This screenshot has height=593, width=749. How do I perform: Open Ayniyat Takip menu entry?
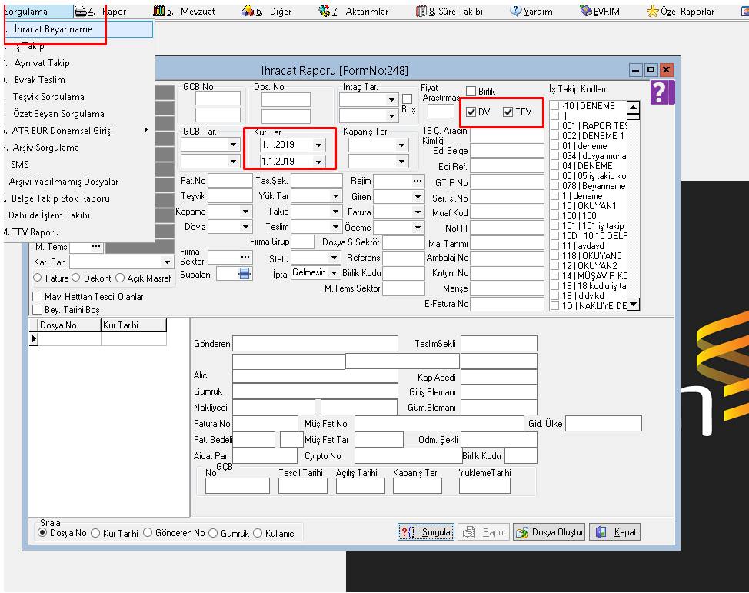[79, 63]
